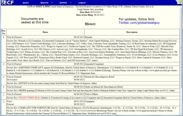Click the red "(FILED UNDER SEAL)" text
Screen dimensions: 183x116
[30, 98]
